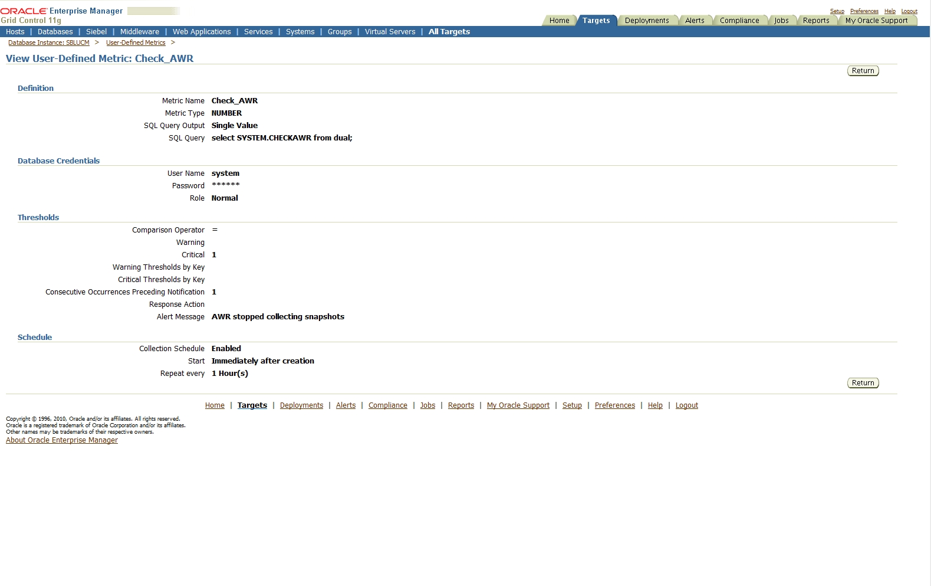Click the Critical threshold value 1
931x586 pixels.
214,255
